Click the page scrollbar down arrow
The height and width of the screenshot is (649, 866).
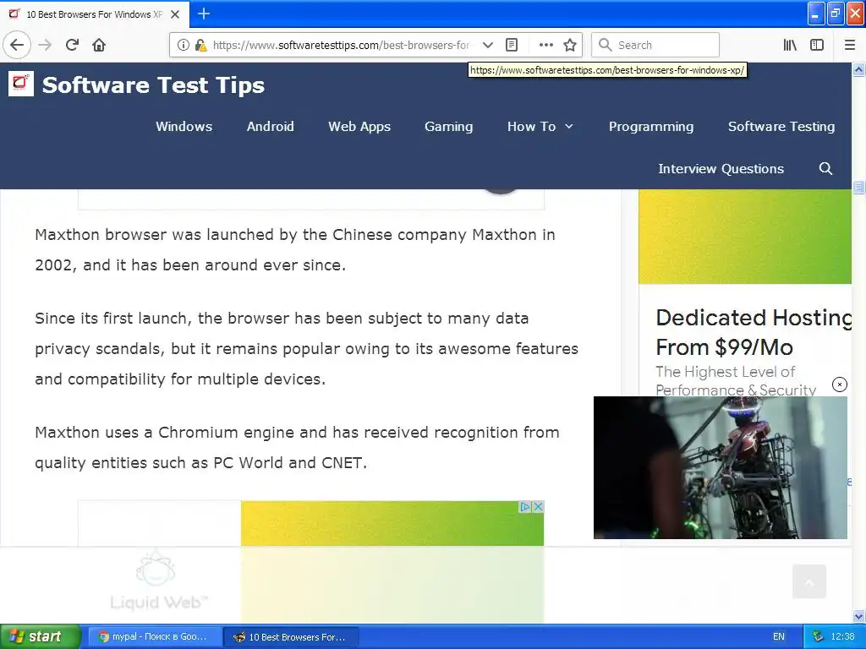click(x=859, y=616)
